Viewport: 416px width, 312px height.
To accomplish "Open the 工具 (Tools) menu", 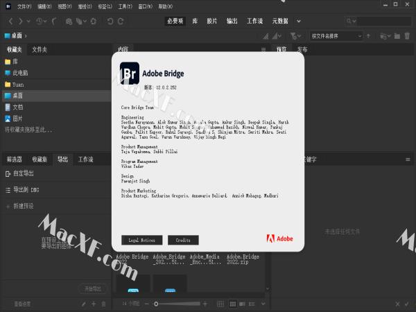I will pos(125,6).
